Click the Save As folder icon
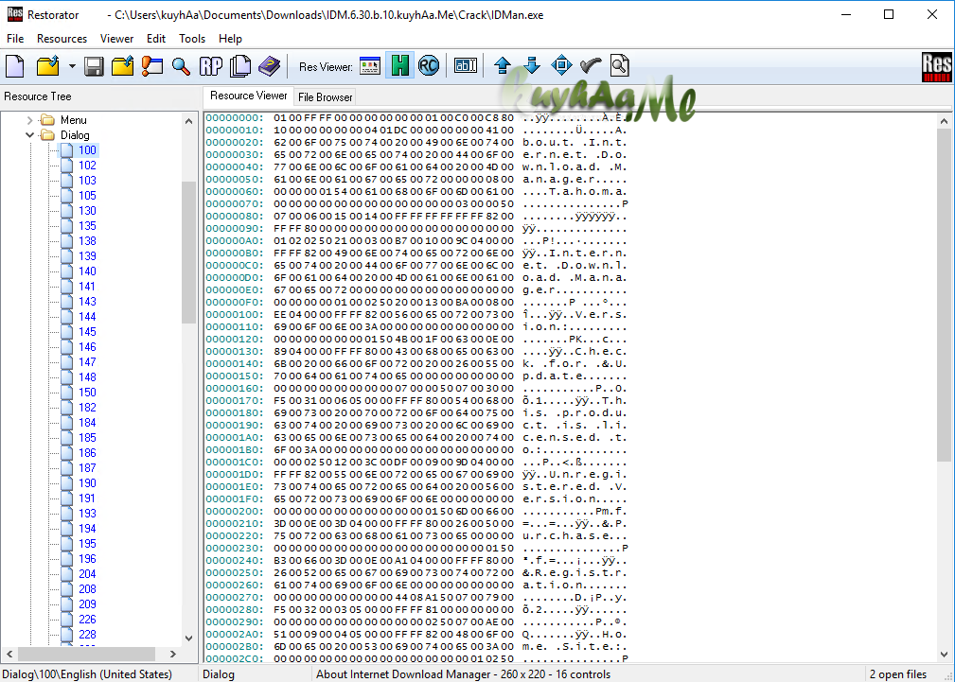 coord(122,66)
